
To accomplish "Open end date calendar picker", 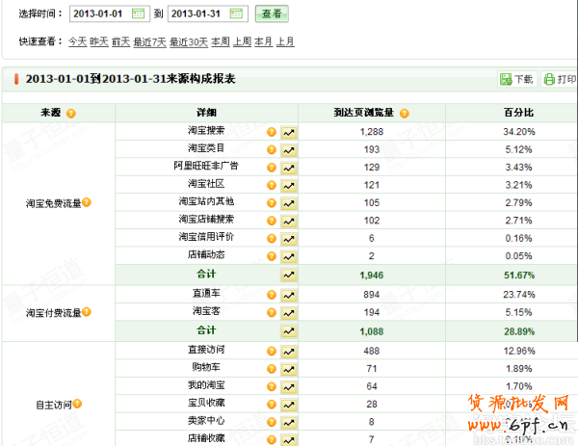I will 238,13.
